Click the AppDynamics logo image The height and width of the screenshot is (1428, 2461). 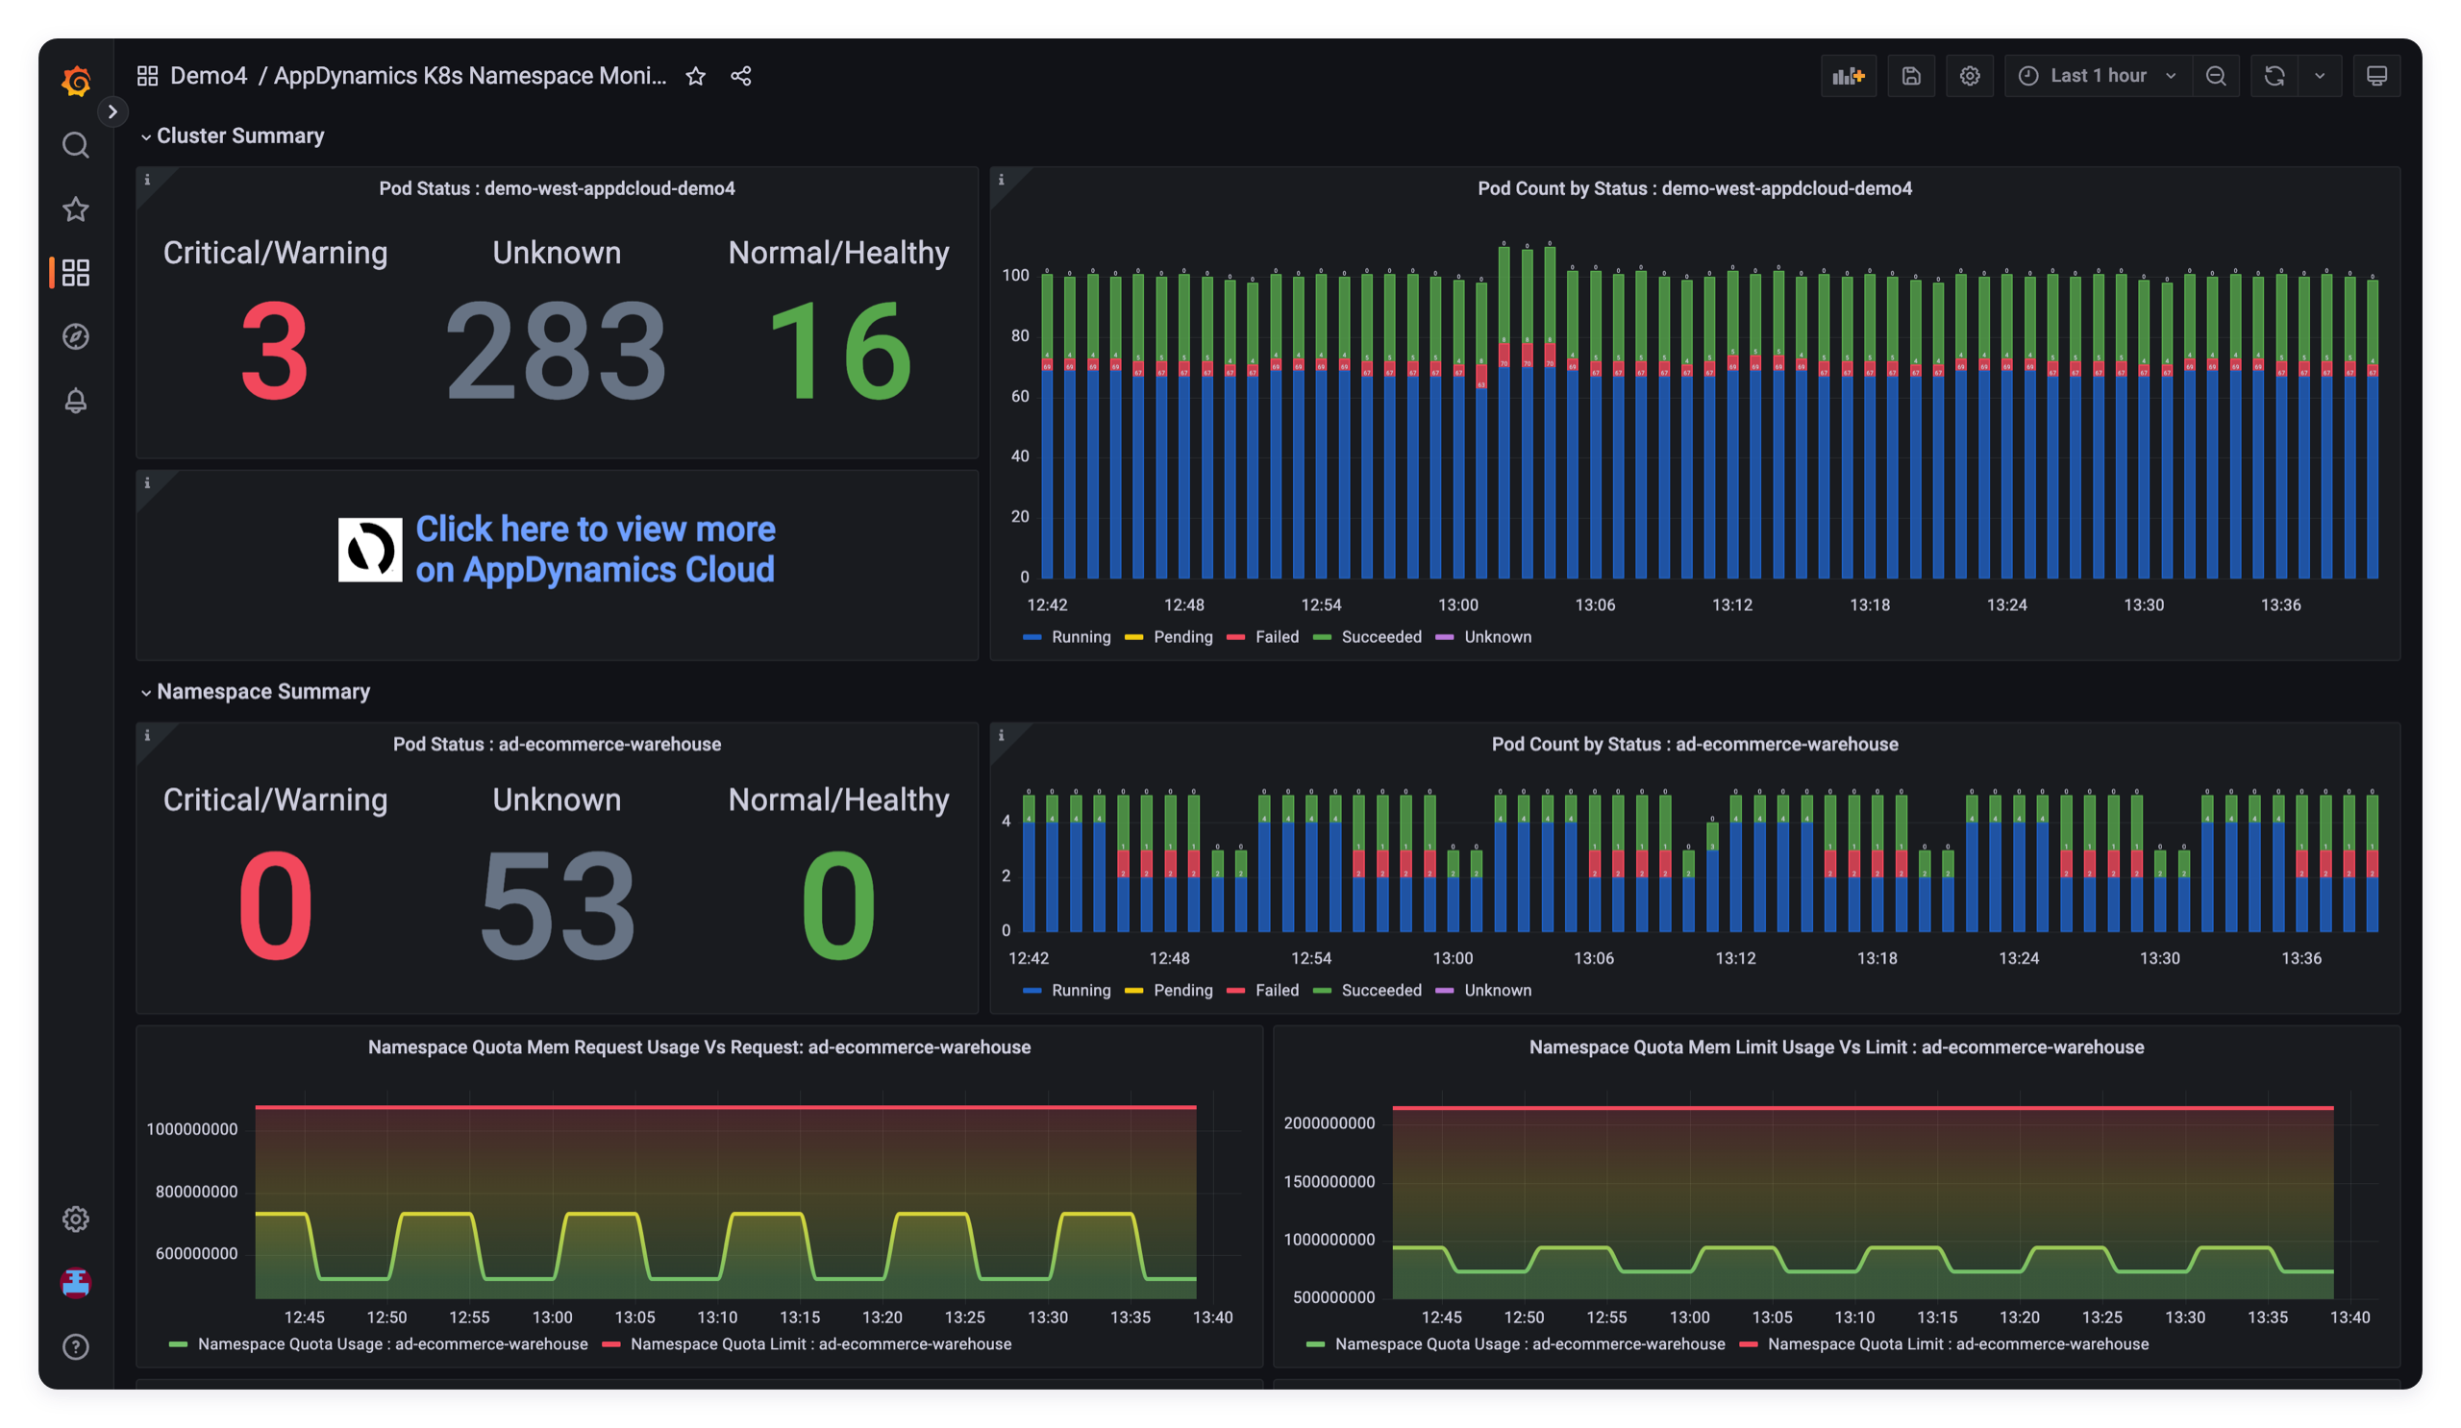pyautogui.click(x=370, y=550)
